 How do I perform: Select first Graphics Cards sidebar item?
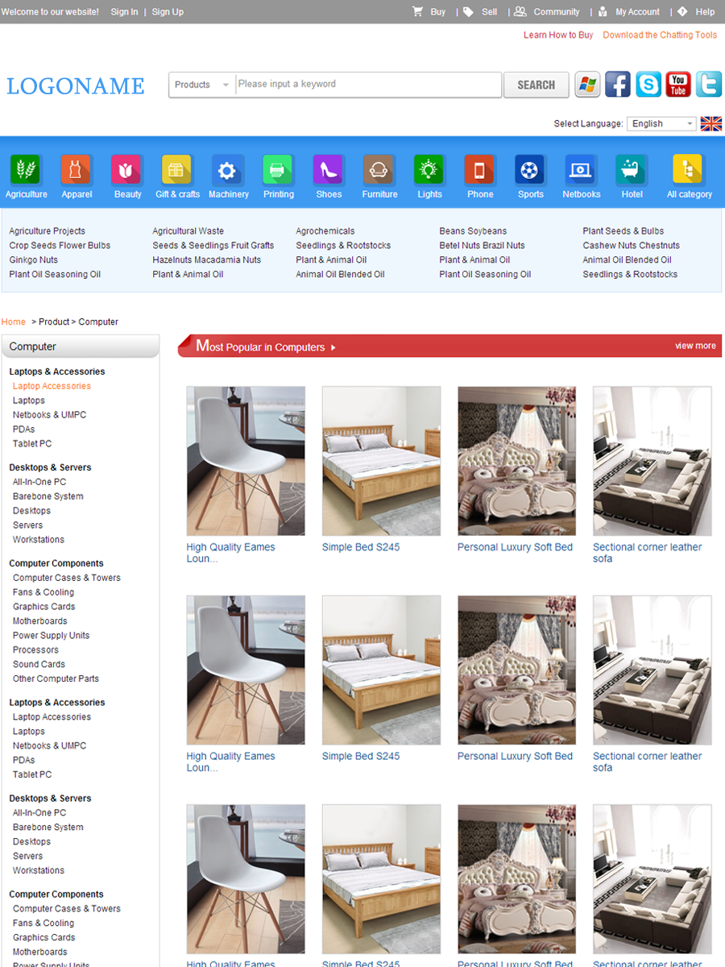[43, 607]
